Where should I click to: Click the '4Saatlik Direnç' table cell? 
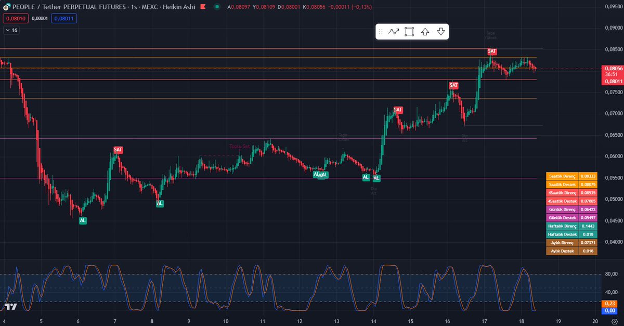coord(562,192)
